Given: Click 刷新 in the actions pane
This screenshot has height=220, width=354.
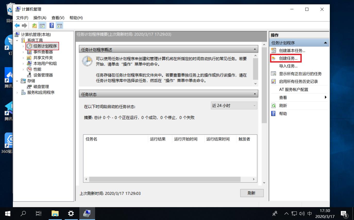Looking at the screenshot, I should click(283, 105).
